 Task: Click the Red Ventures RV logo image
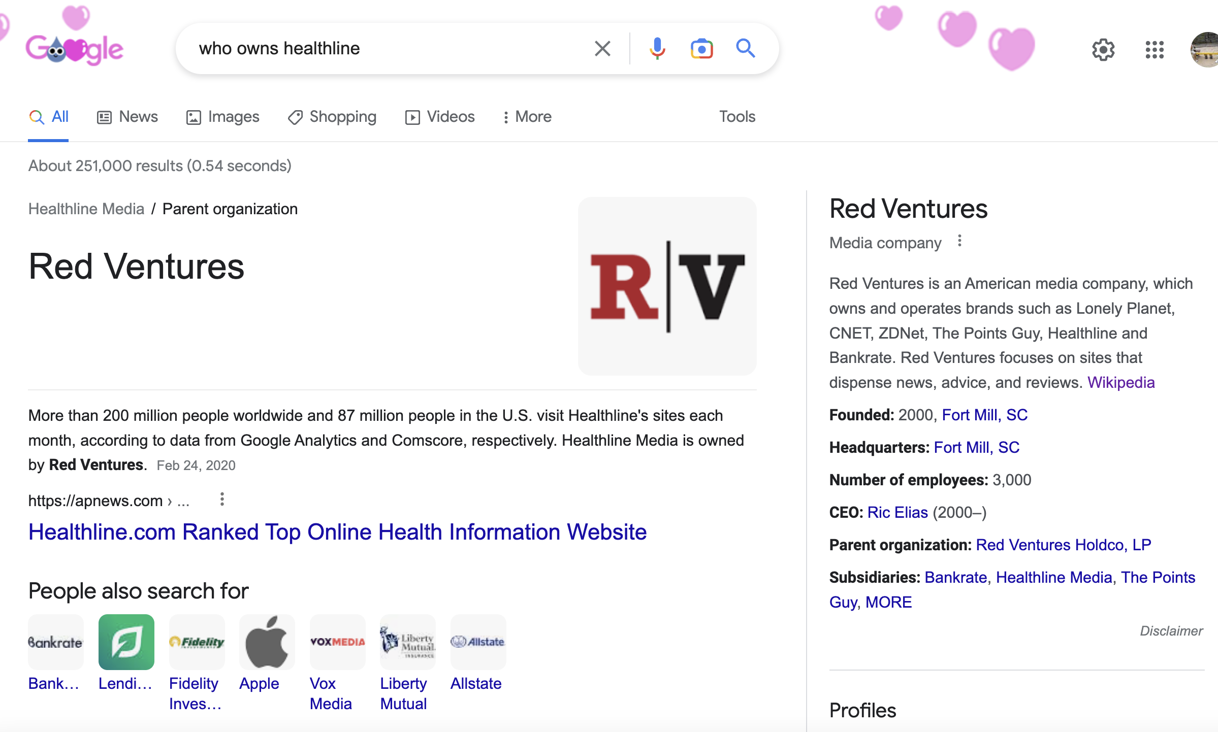(x=667, y=286)
